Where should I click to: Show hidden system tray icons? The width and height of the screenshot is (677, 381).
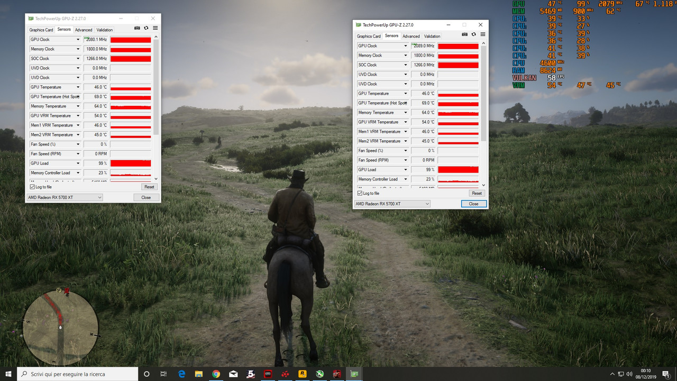[x=612, y=374]
